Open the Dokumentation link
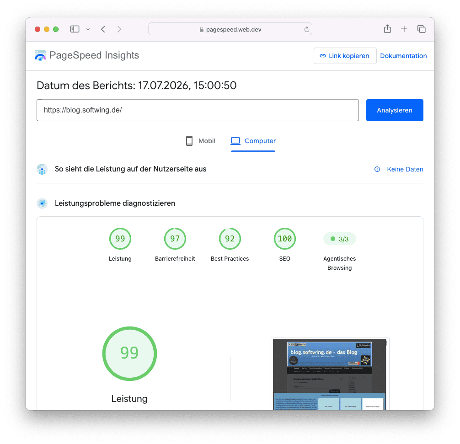This screenshot has width=460, height=444. pos(403,56)
